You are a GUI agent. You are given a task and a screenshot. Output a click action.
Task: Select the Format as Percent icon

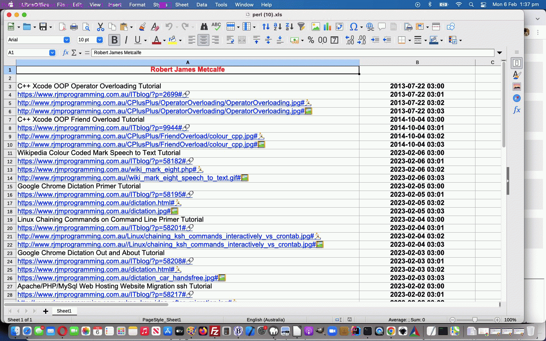pyautogui.click(x=311, y=40)
